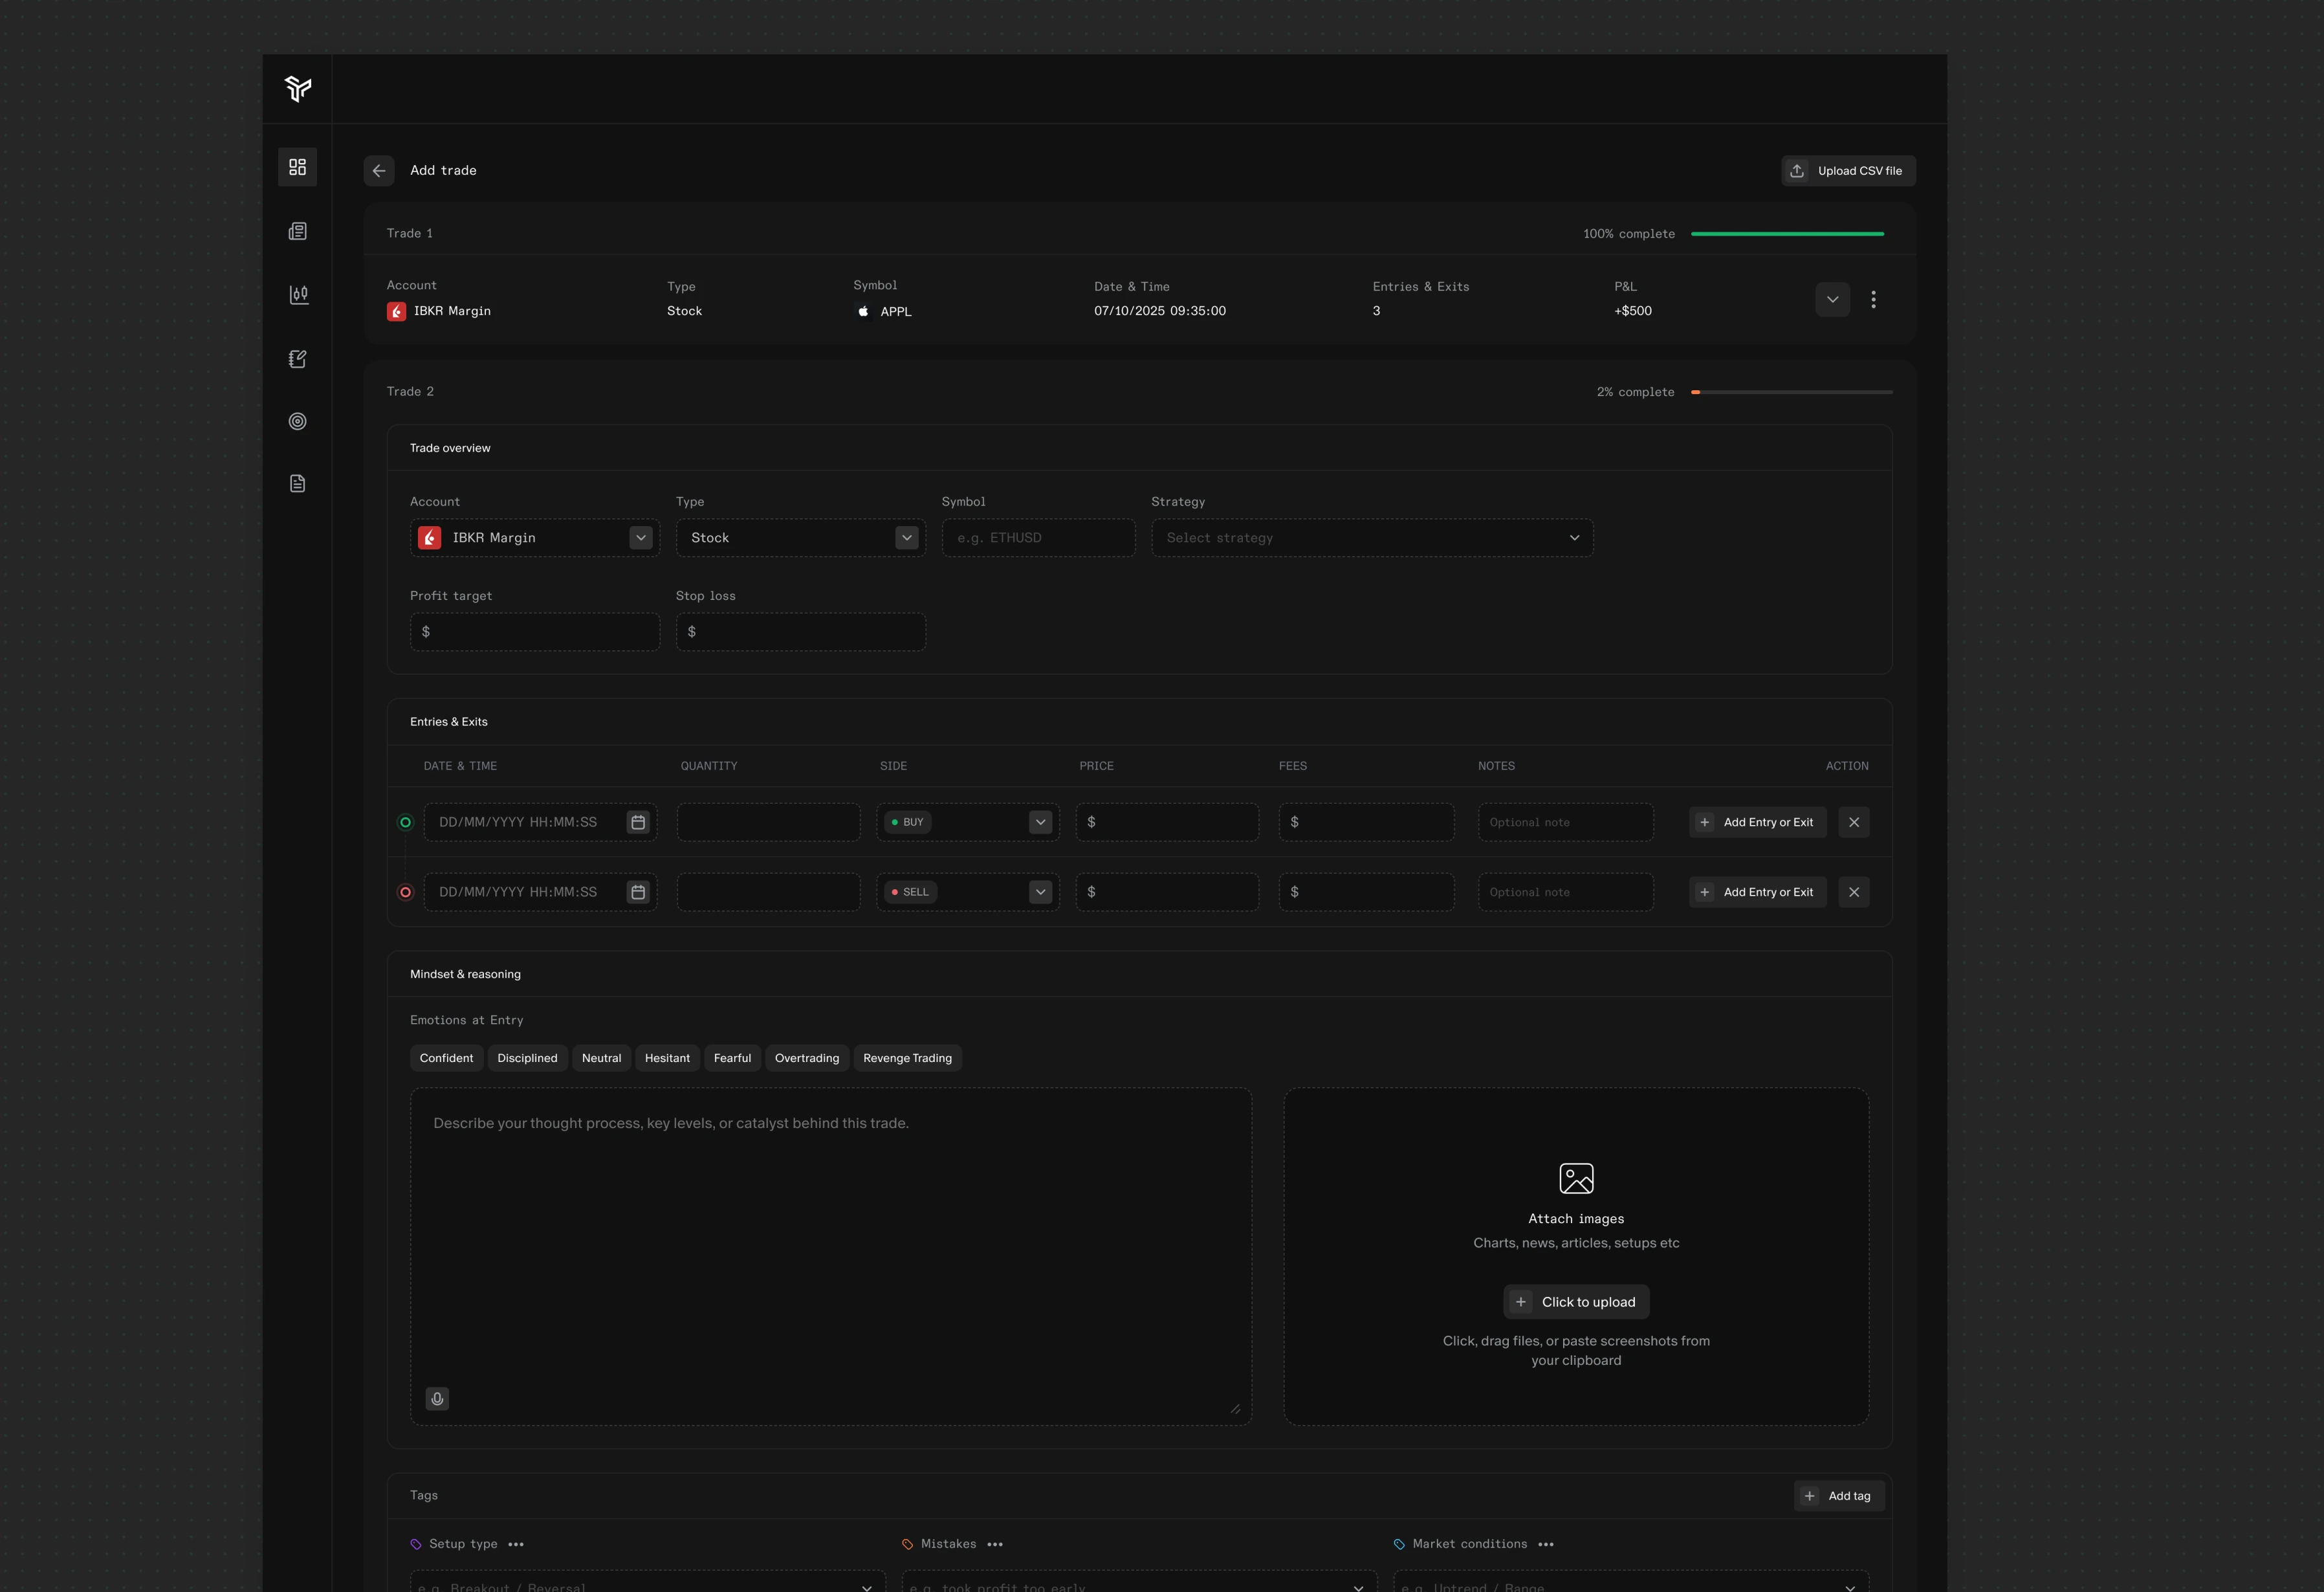Open the BUY side dropdown
2324x1592 pixels.
click(968, 822)
